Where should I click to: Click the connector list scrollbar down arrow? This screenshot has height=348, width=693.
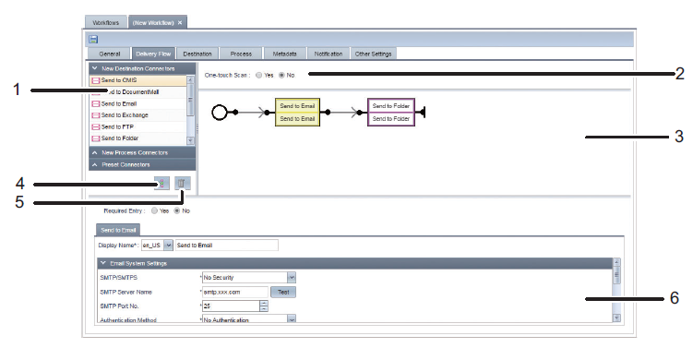190,140
